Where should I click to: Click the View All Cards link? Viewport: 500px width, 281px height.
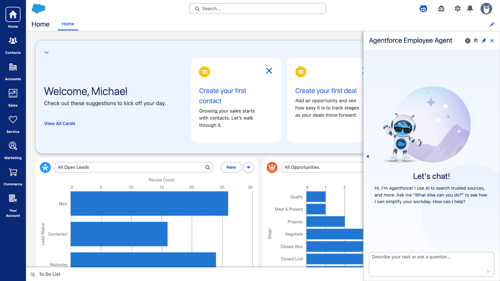click(60, 124)
